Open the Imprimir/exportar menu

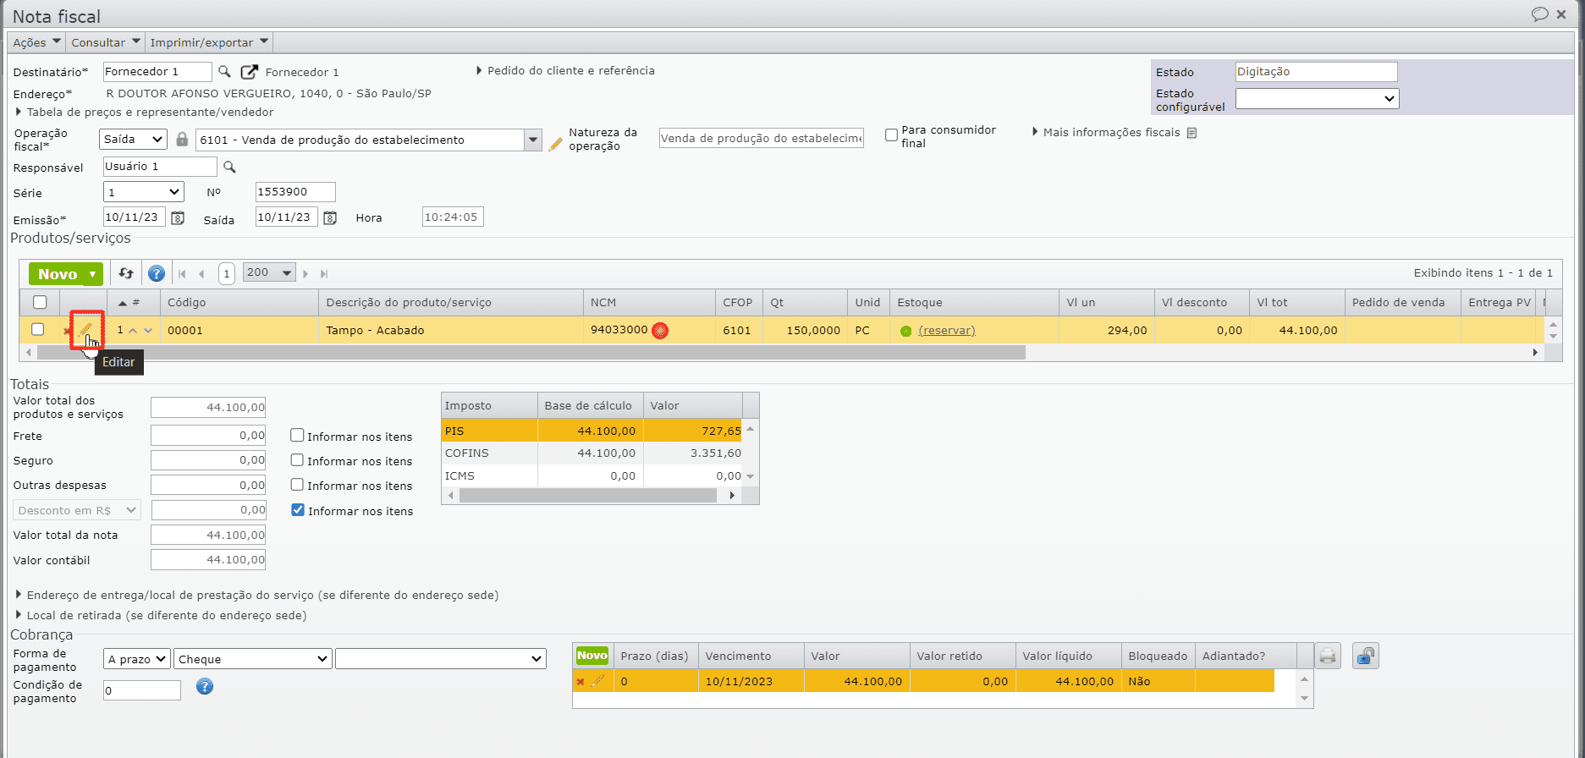click(209, 42)
